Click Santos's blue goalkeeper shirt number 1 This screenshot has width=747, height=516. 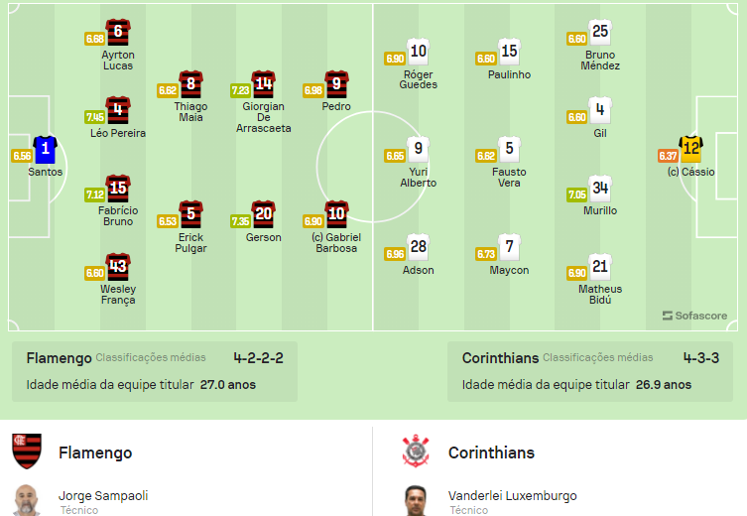tap(46, 150)
